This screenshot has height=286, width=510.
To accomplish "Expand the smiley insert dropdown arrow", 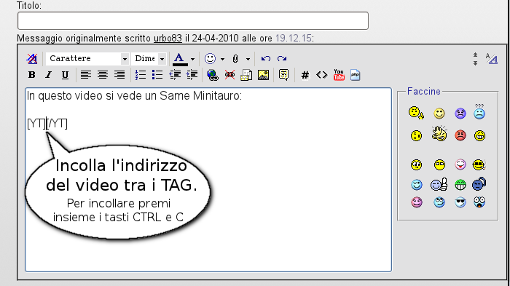I will pyautogui.click(x=222, y=59).
